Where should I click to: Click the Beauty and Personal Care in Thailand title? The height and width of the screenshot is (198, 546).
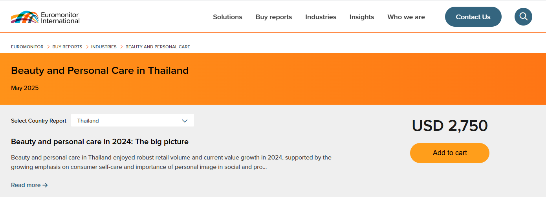click(x=100, y=71)
